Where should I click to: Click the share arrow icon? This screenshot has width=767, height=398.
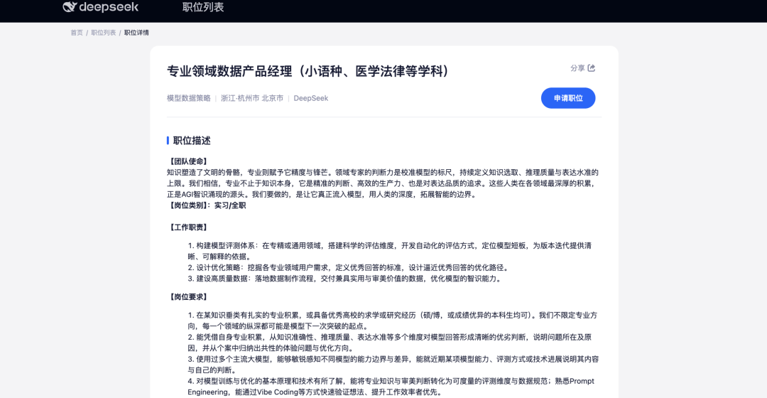[592, 68]
